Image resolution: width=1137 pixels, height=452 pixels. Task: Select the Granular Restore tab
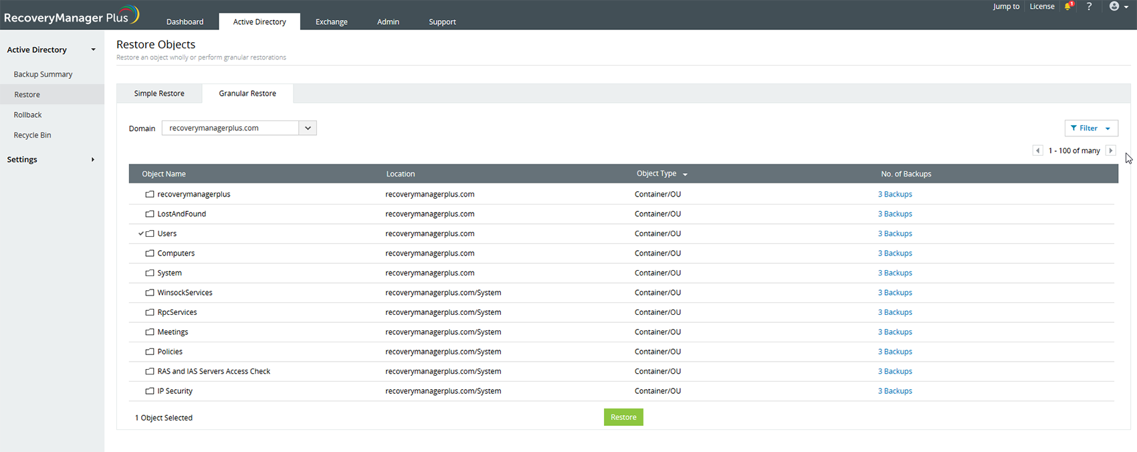[x=247, y=94]
